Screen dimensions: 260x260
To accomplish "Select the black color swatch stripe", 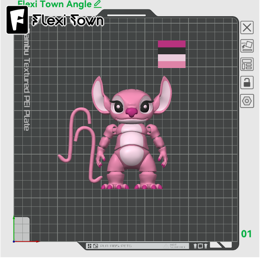I will click(x=172, y=51).
